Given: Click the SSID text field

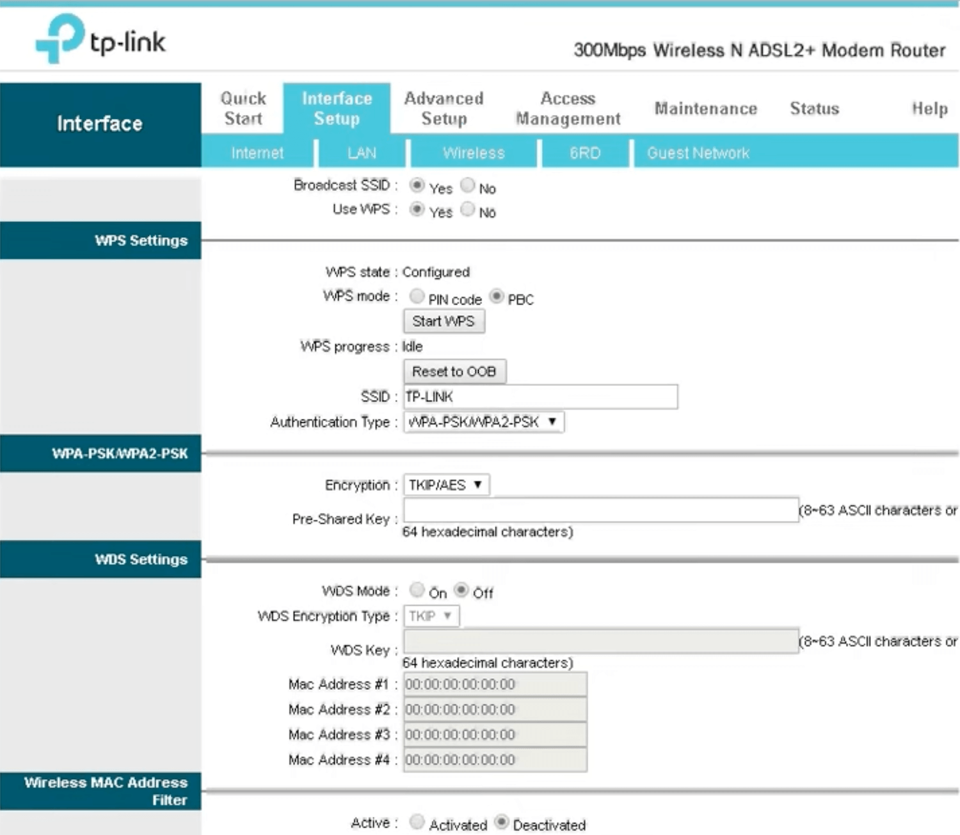Looking at the screenshot, I should click(540, 397).
